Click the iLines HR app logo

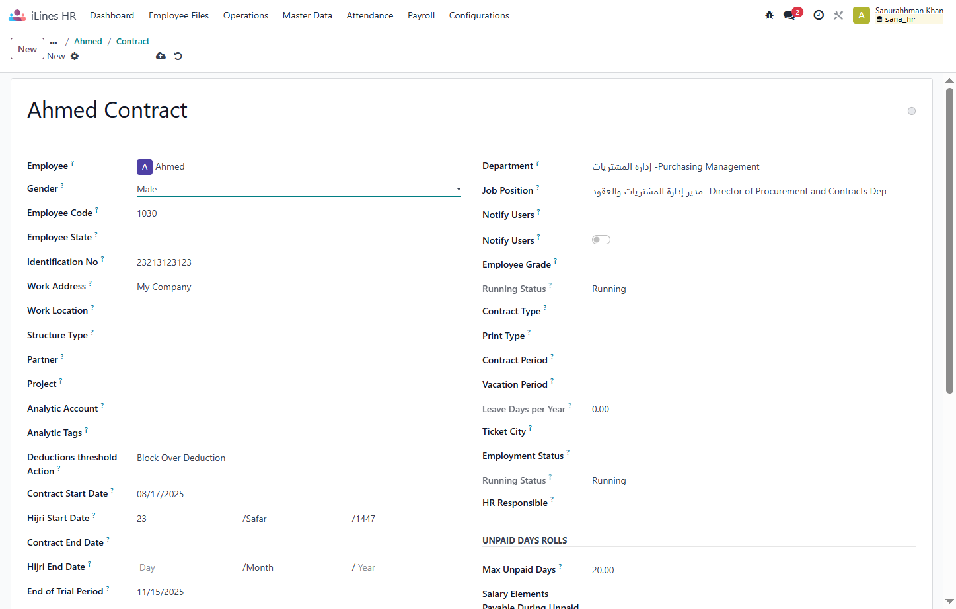[17, 15]
